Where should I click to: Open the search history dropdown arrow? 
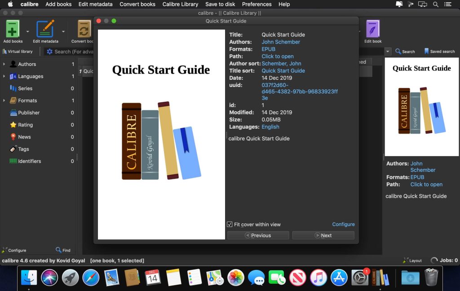pos(387,51)
